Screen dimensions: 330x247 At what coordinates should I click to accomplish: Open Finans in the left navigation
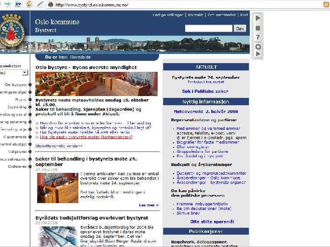21,100
